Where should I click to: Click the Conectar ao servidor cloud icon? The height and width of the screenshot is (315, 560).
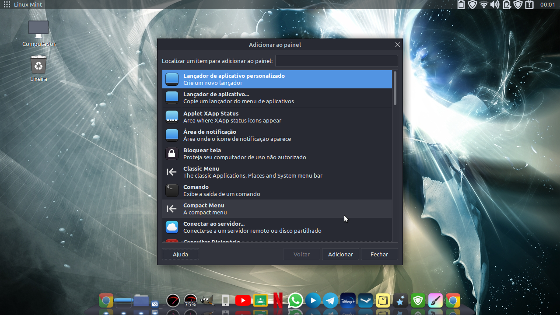172,227
